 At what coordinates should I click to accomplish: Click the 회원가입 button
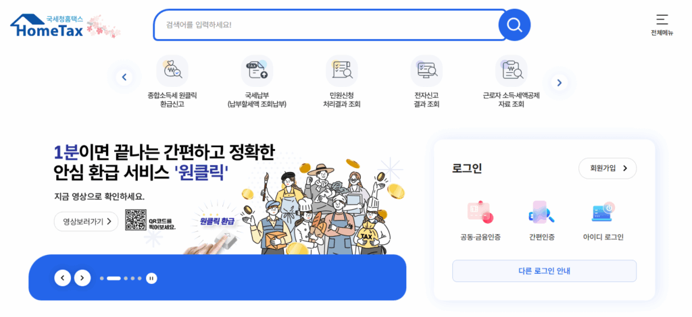[608, 168]
